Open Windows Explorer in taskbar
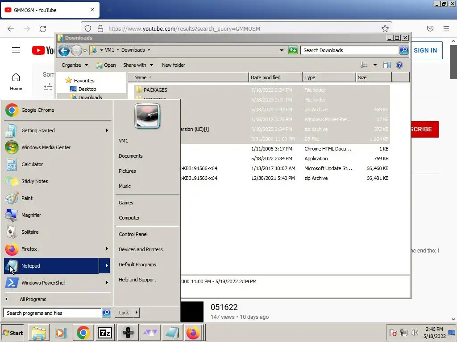The height and width of the screenshot is (342, 457). [39, 333]
